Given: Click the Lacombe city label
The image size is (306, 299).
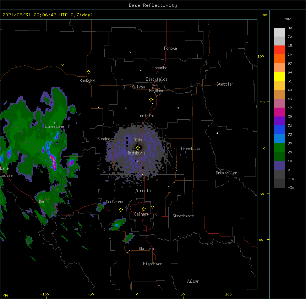Looking at the screenshot, I should click(160, 68).
